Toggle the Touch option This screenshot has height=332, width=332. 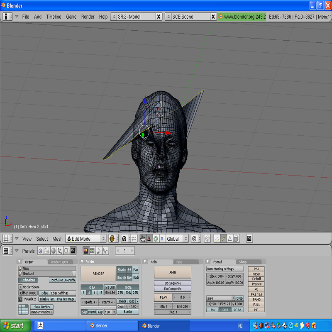54,280
